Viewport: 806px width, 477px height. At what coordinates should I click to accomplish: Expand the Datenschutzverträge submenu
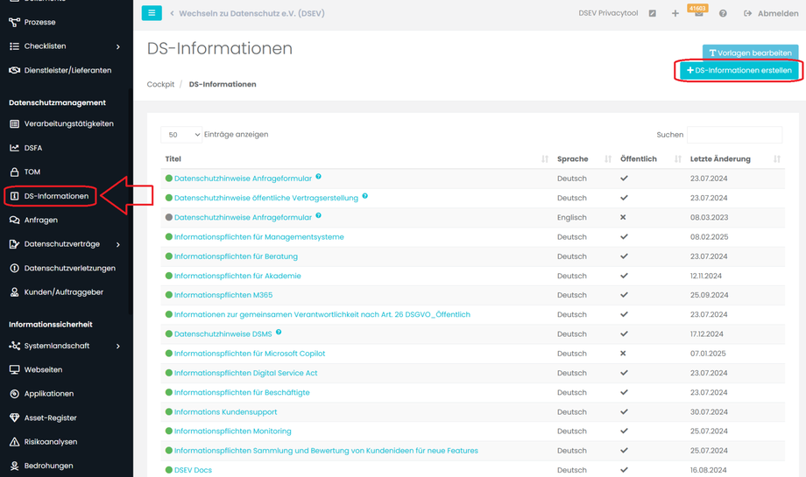[118, 244]
